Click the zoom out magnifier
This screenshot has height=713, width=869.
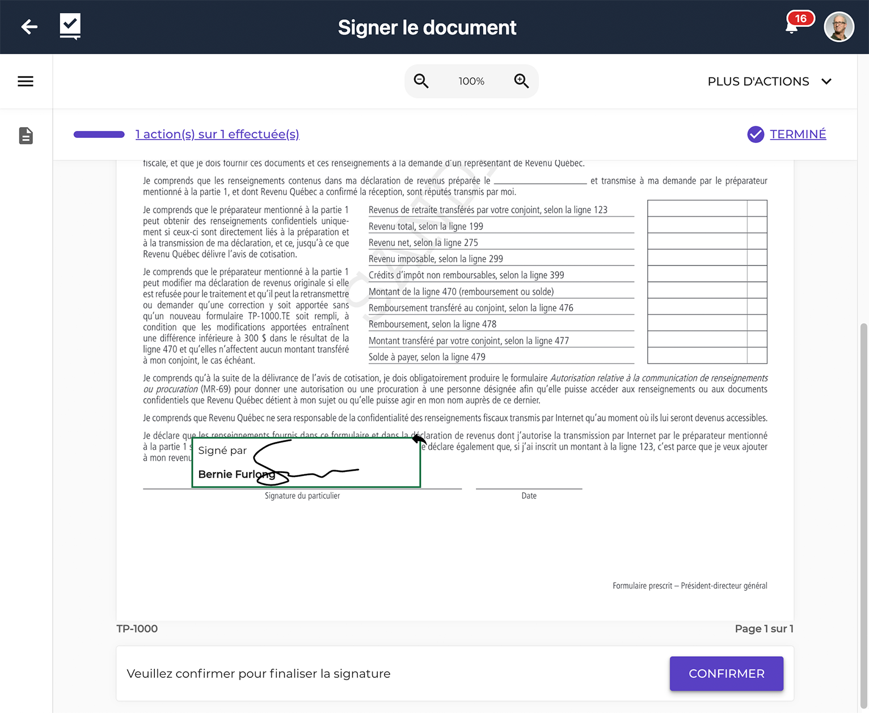(x=421, y=81)
